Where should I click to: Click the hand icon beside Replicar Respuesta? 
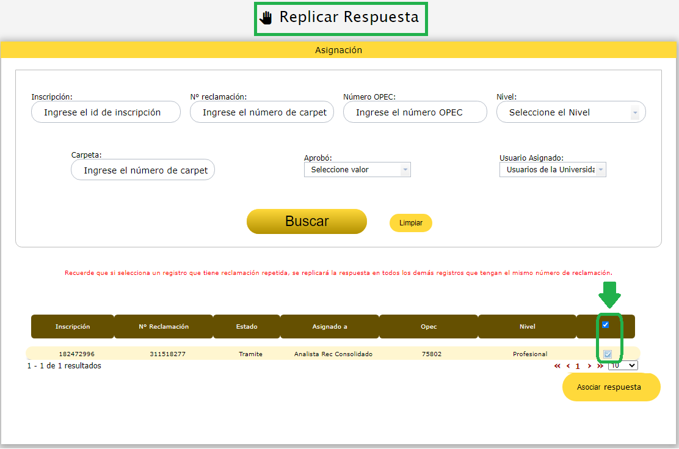266,17
